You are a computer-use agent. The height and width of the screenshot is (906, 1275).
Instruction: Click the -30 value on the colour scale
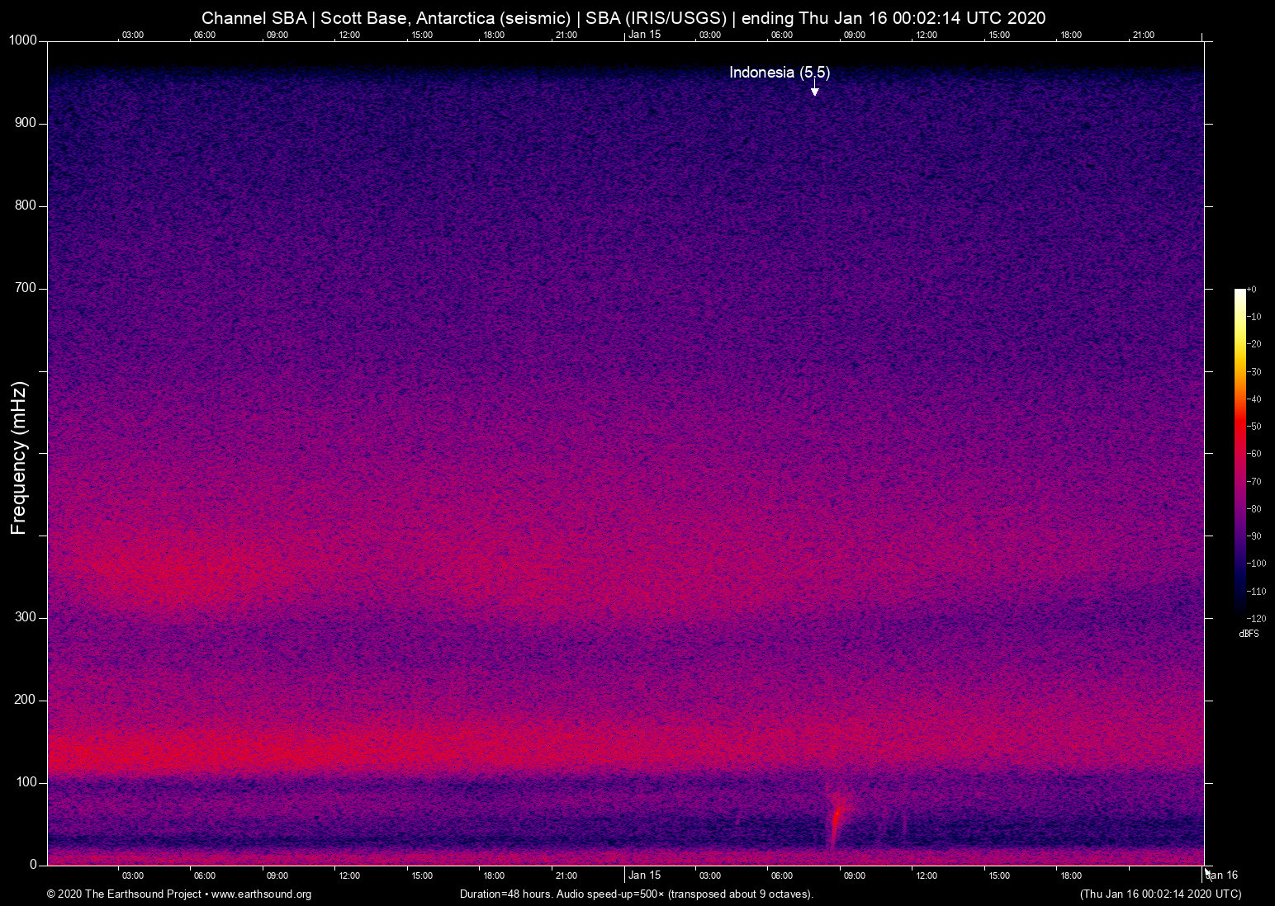point(1254,372)
